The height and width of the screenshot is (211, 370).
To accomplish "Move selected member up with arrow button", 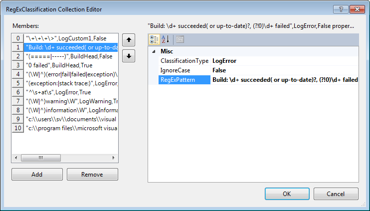I will (129, 41).
